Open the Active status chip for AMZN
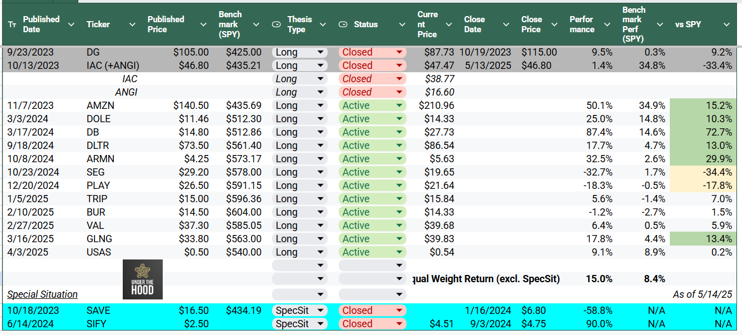Image resolution: width=742 pixels, height=335 pixels. (372, 106)
